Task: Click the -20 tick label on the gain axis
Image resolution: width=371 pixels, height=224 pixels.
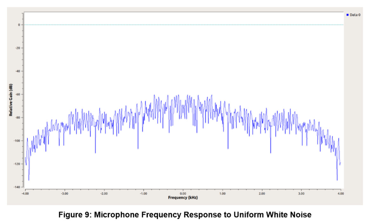Action: (x=18, y=48)
